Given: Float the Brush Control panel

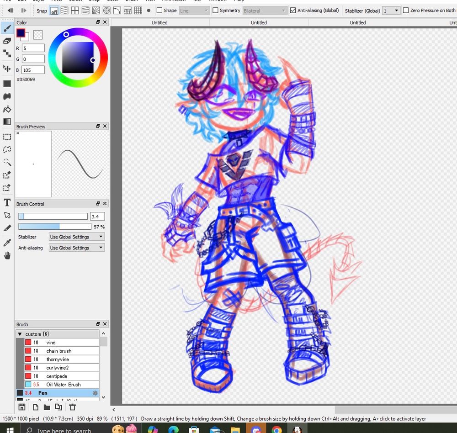Looking at the screenshot, I should coord(98,204).
